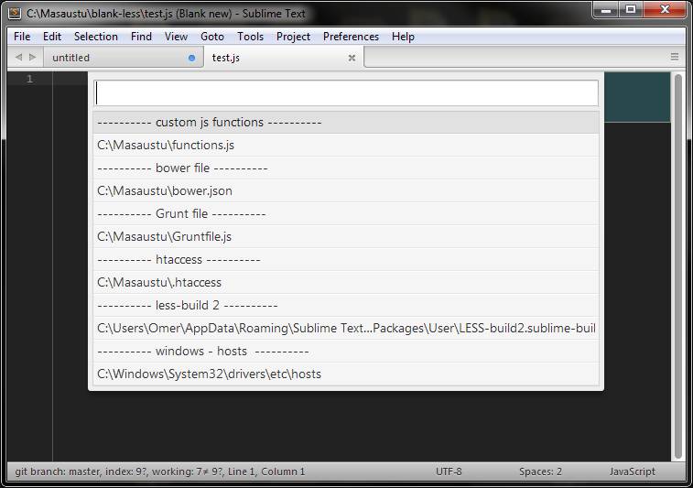
Task: Maximize the Sublime Text window
Action: click(631, 10)
